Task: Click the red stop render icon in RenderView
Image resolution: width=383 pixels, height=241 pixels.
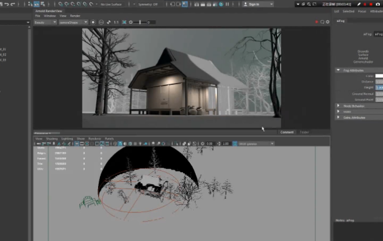Action: click(x=317, y=22)
